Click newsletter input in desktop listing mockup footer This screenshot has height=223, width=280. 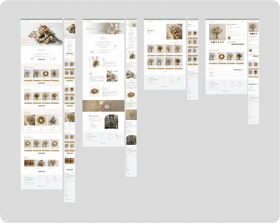[x=153, y=84]
